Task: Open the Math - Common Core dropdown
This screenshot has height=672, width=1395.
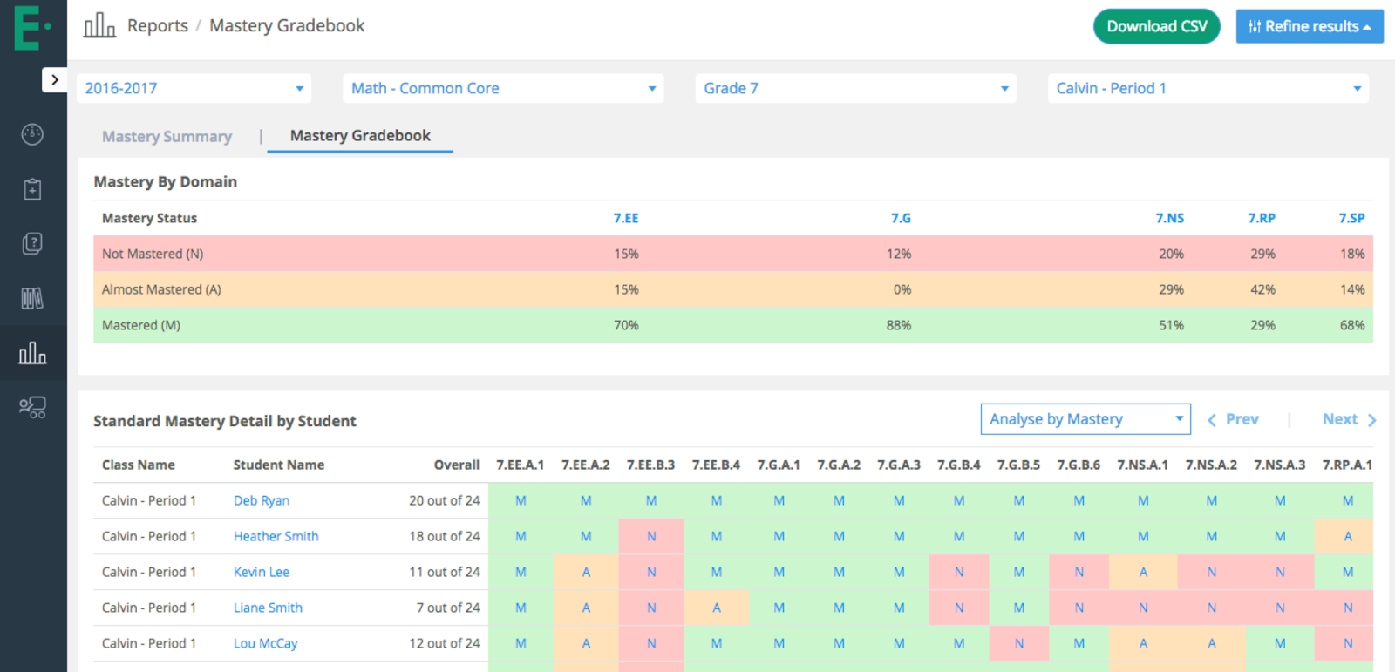Action: pos(503,88)
